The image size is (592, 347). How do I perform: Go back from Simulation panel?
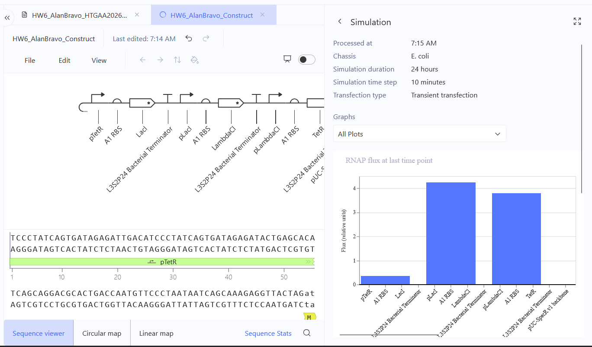pyautogui.click(x=340, y=22)
